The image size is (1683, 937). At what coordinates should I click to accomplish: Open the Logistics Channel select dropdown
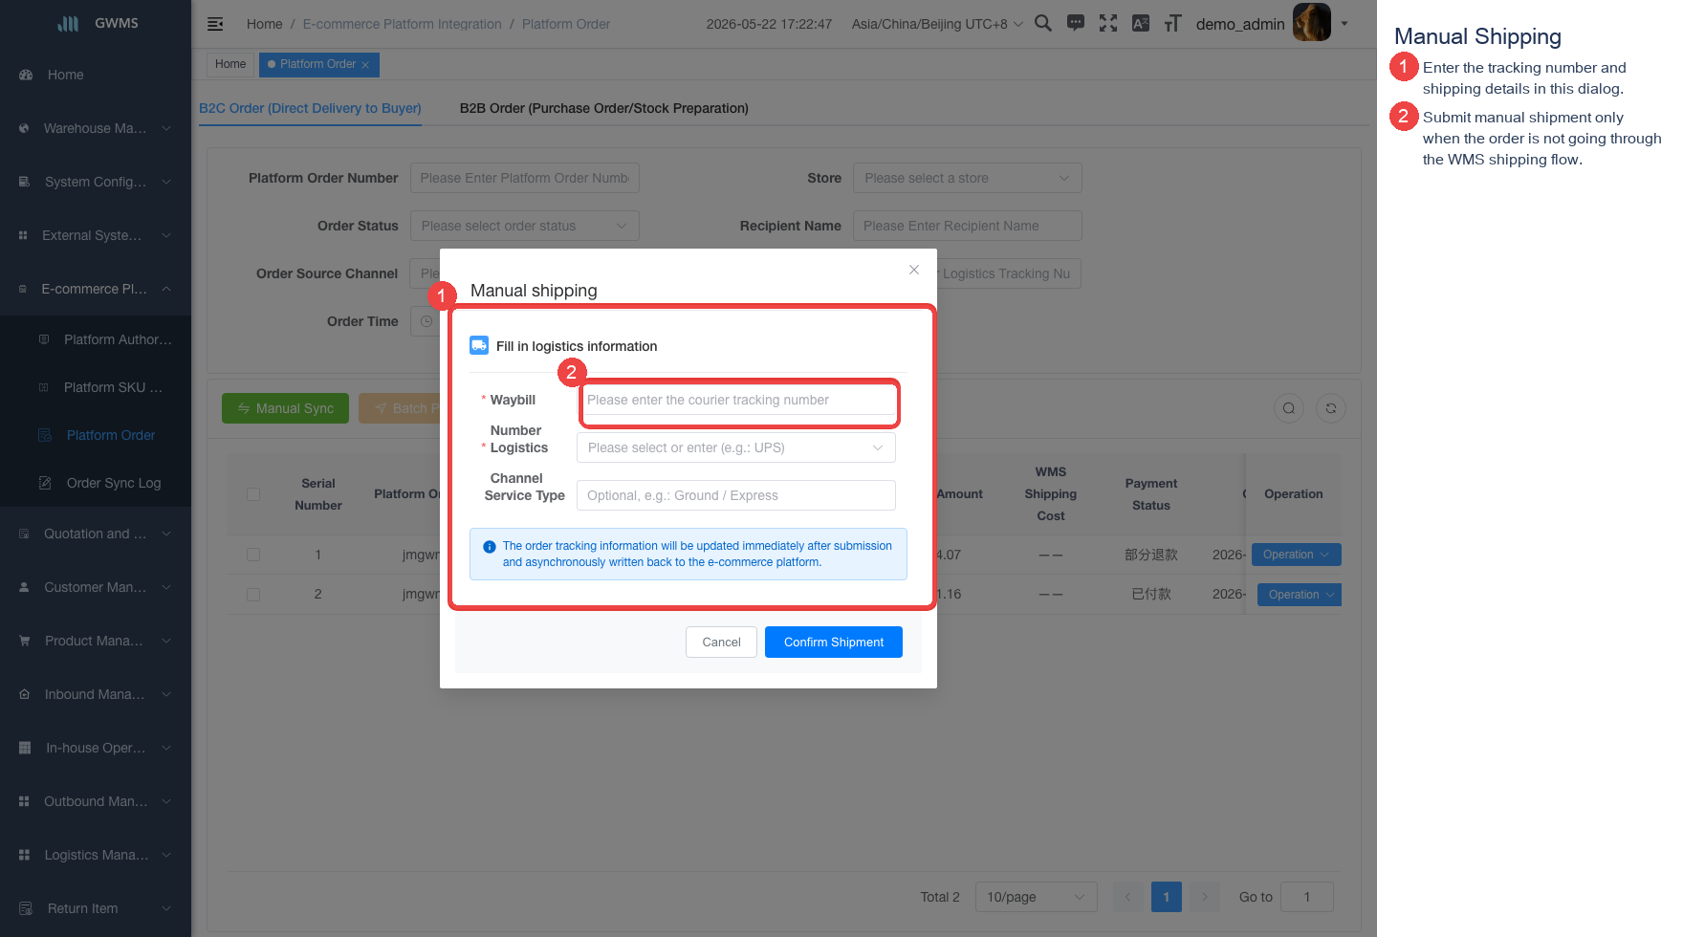pyautogui.click(x=736, y=447)
